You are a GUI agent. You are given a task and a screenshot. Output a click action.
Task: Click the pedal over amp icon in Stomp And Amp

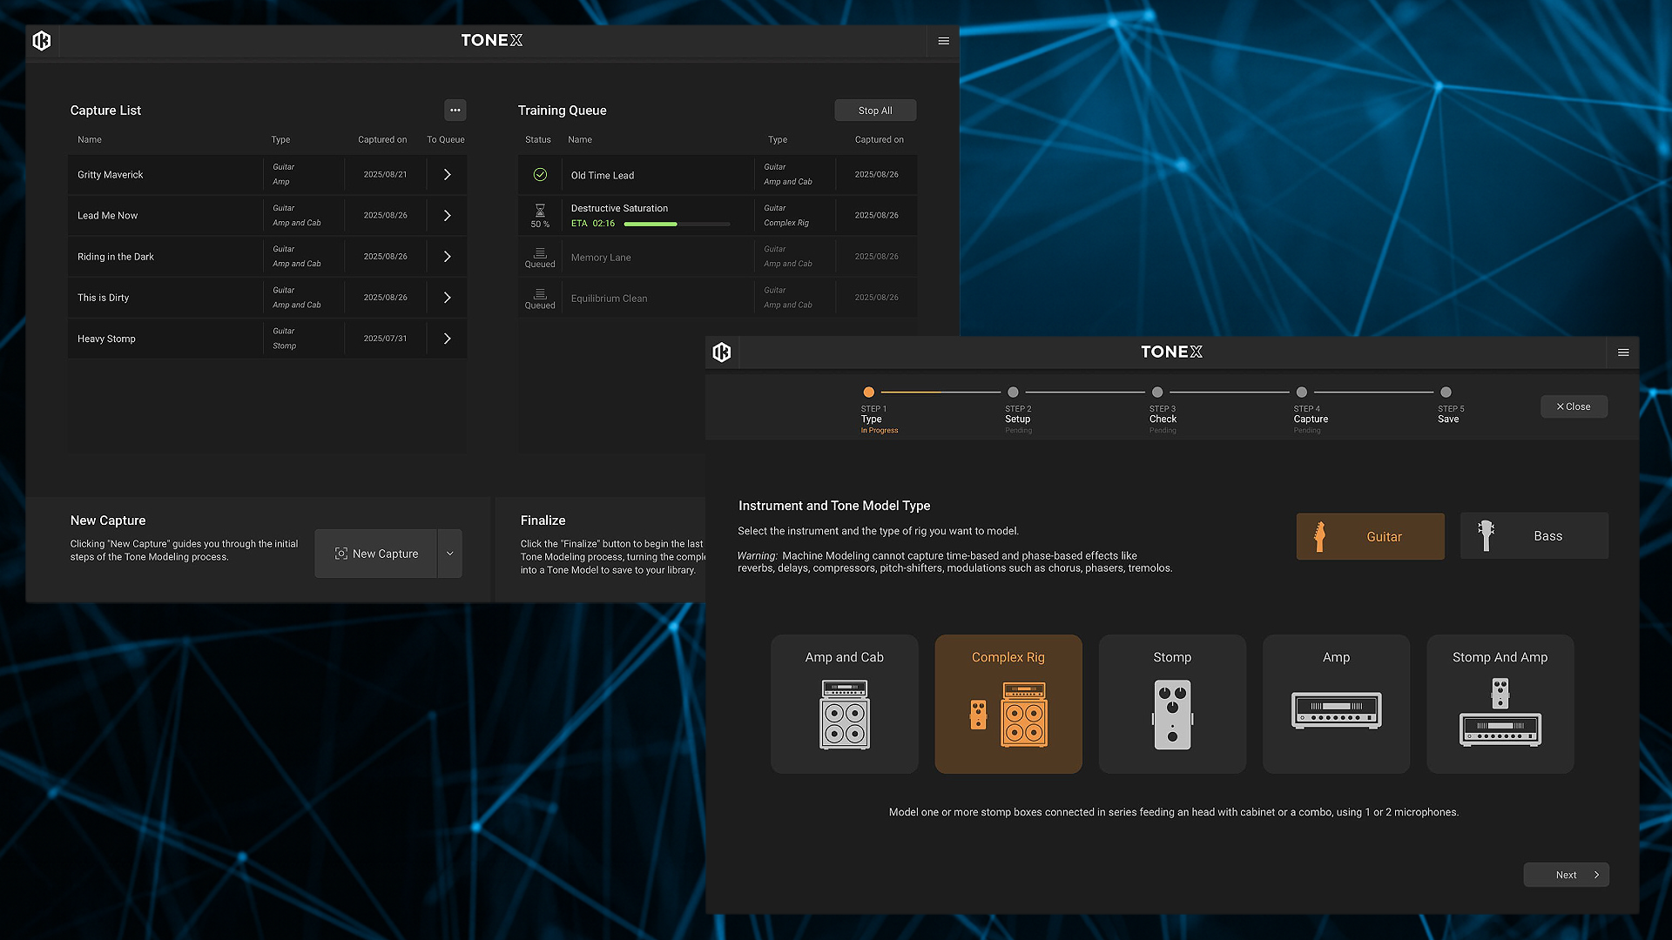[x=1500, y=712]
